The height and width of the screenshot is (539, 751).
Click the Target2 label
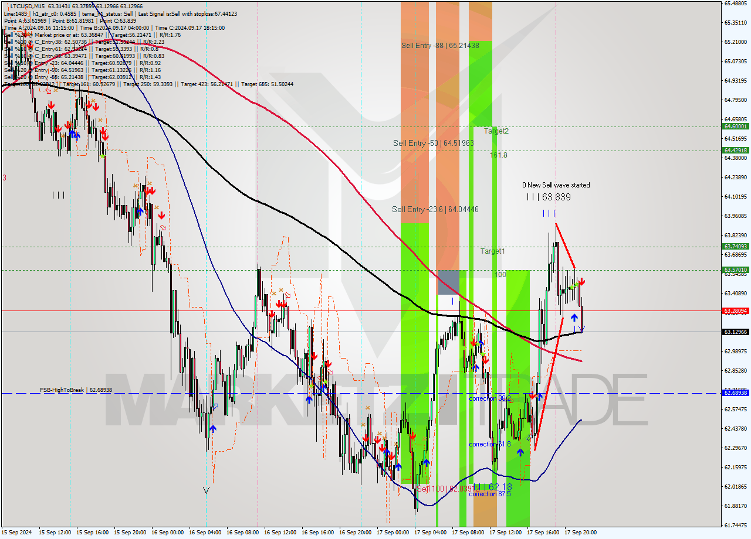pos(496,131)
